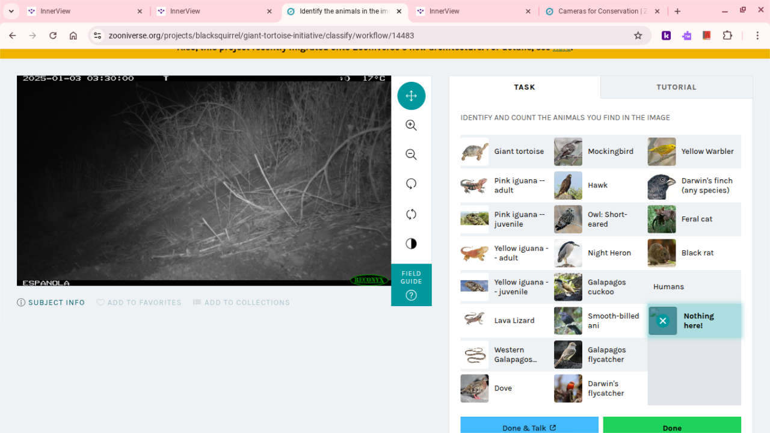Open the tab search dropdown
Viewport: 770px width, 433px height.
click(11, 11)
